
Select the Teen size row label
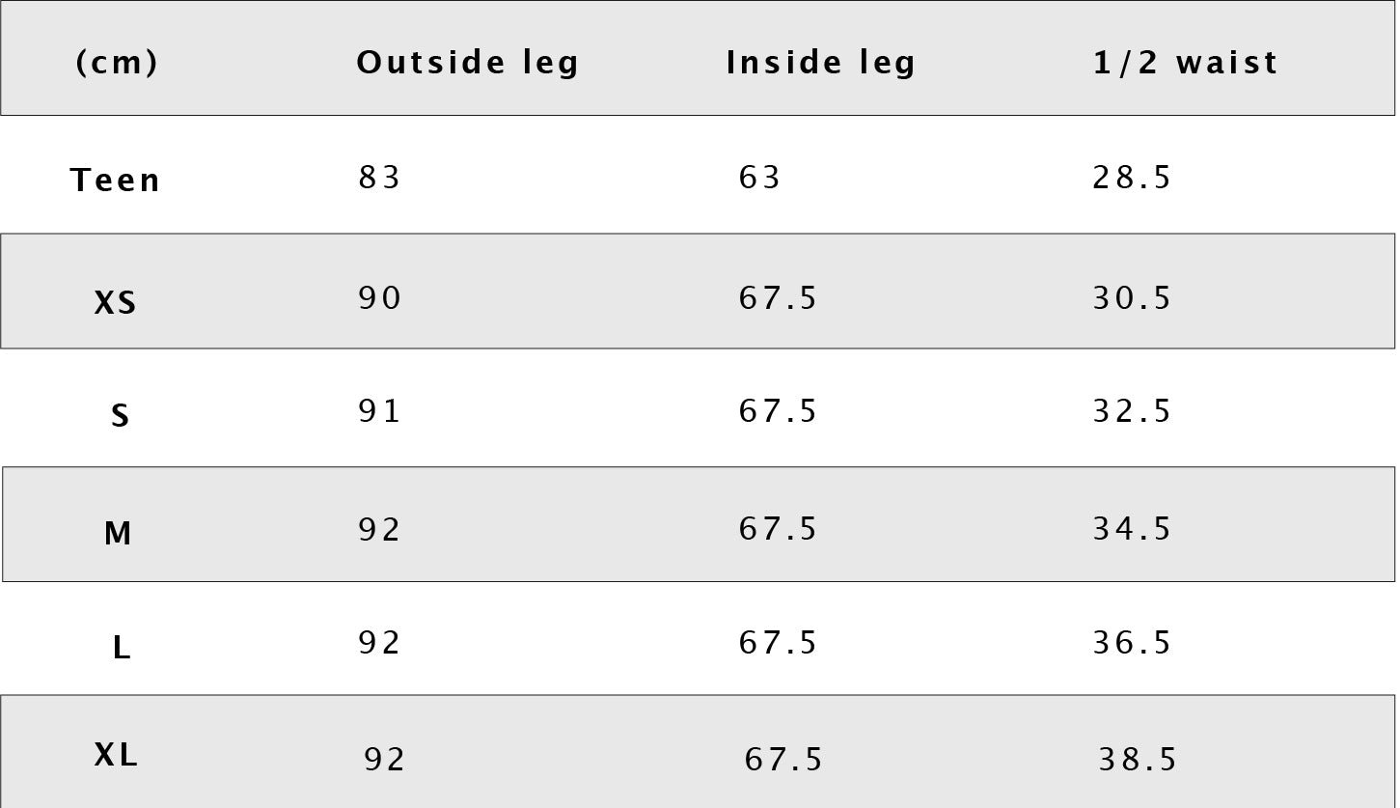(116, 181)
